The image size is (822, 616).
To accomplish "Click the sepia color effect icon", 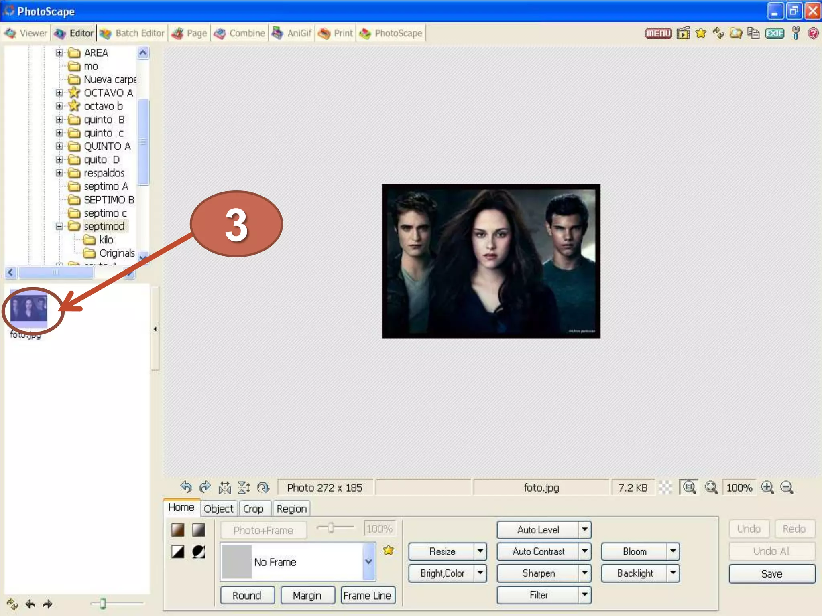I will (x=178, y=530).
